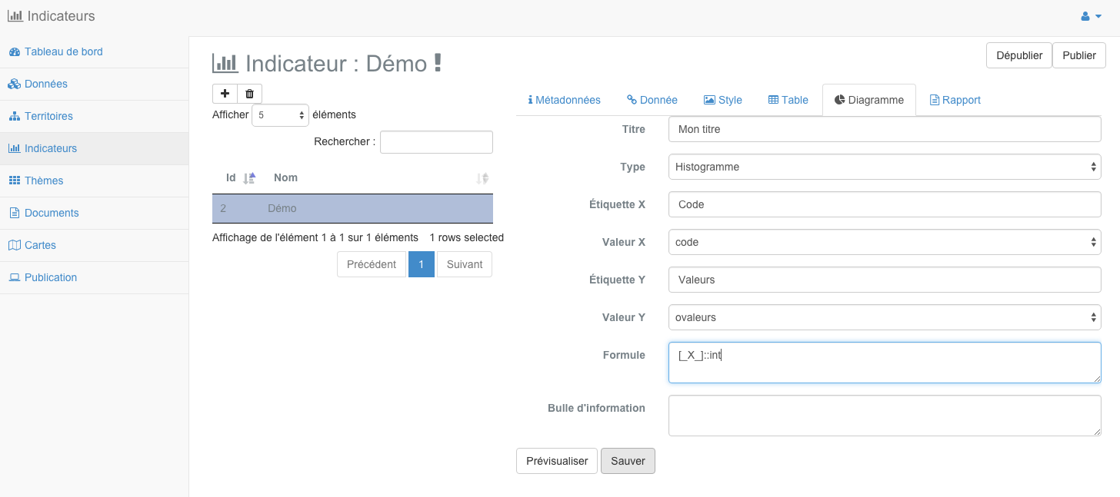Select the Diagramme tab

click(869, 100)
